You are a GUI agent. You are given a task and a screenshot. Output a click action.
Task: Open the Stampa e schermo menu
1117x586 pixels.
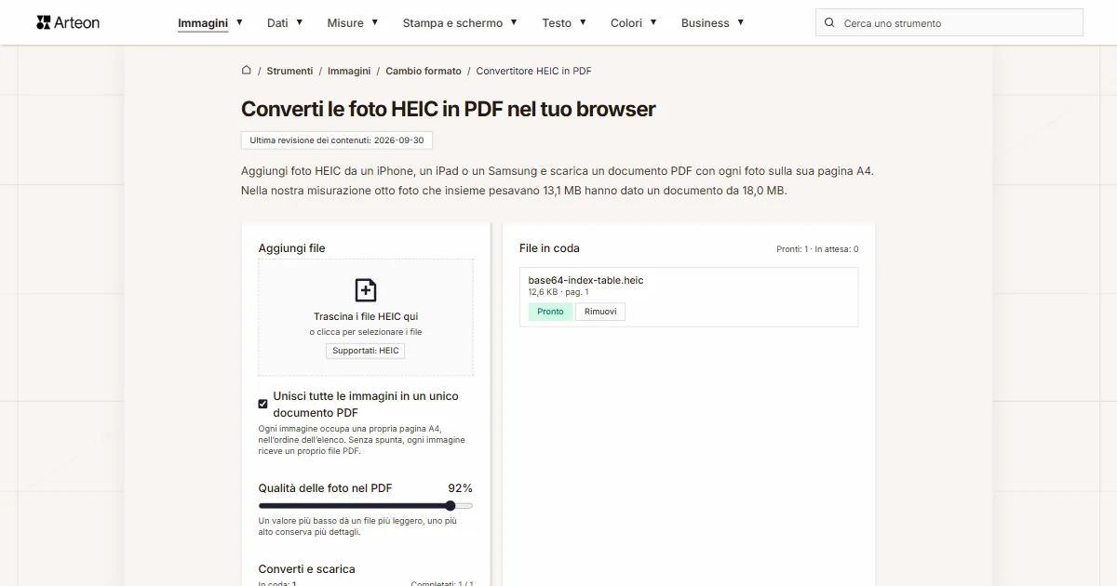pyautogui.click(x=452, y=23)
